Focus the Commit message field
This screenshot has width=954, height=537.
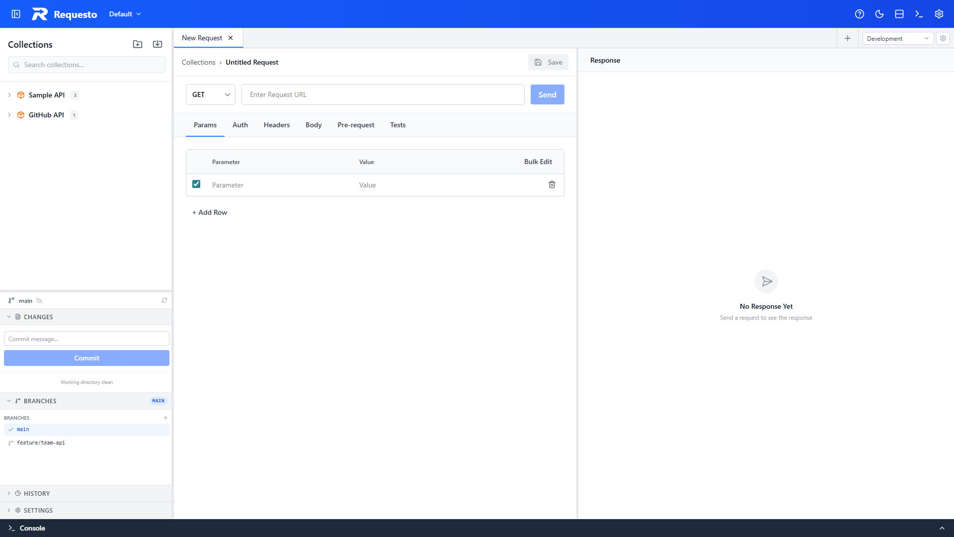click(86, 339)
